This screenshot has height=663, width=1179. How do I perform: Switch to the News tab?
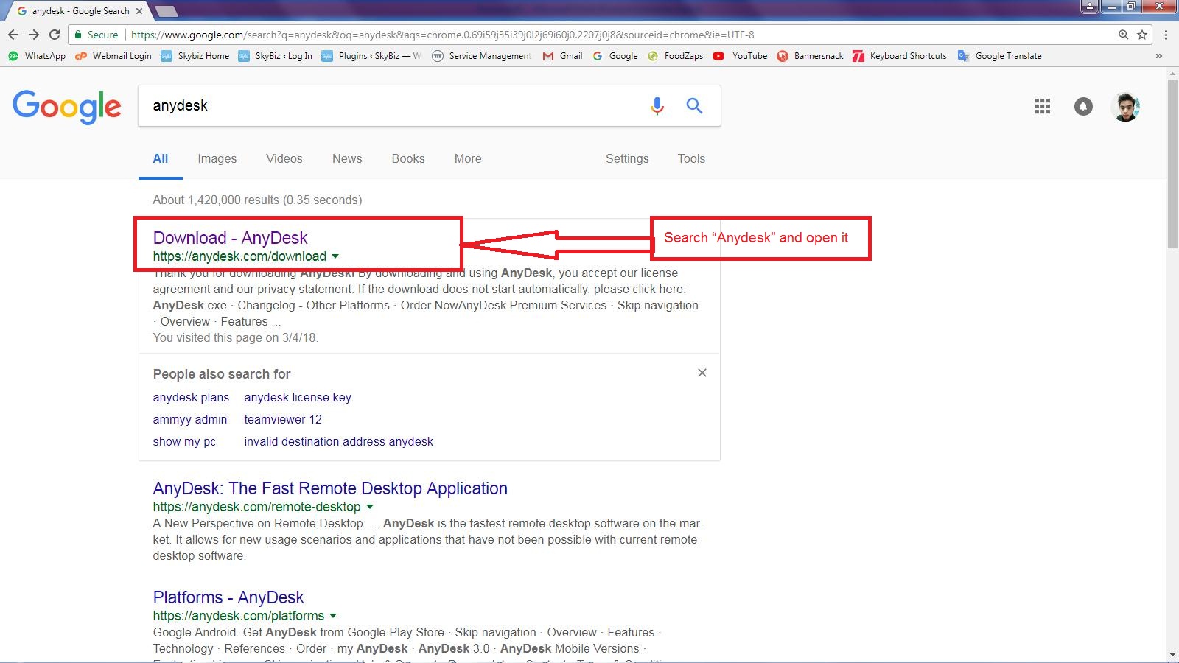click(347, 159)
